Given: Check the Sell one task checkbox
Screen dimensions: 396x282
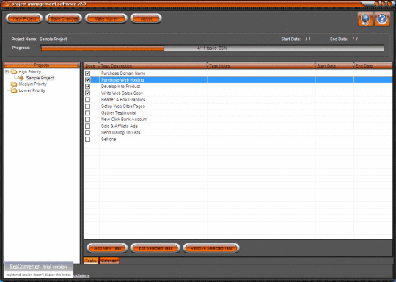Looking at the screenshot, I should [x=88, y=139].
